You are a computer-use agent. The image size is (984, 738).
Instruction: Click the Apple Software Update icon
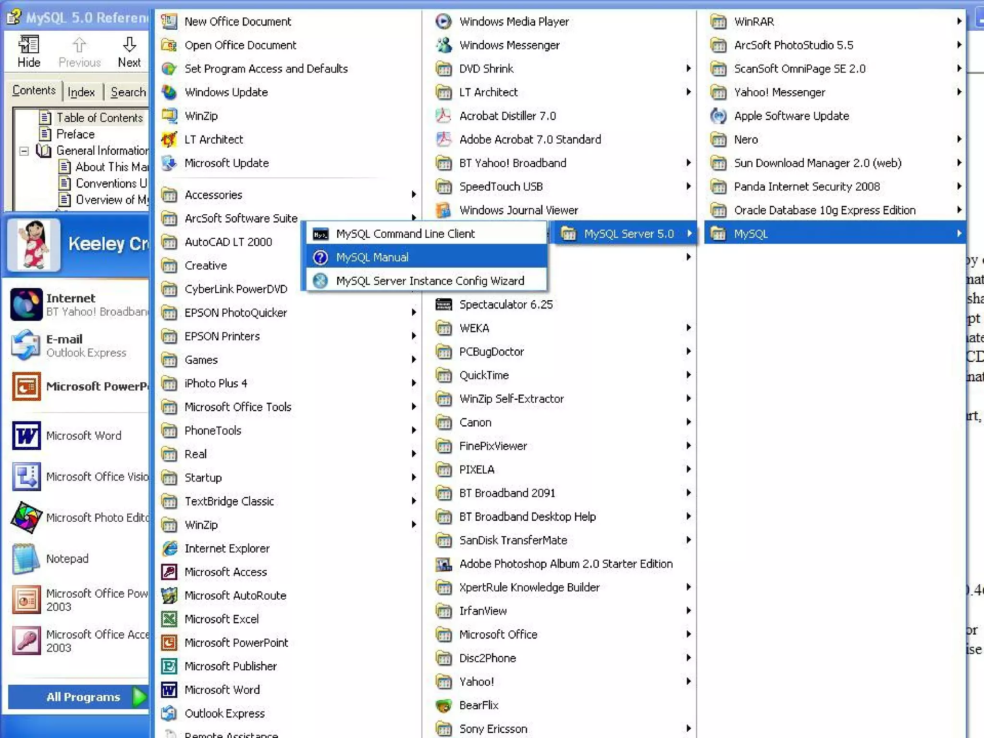click(x=718, y=116)
